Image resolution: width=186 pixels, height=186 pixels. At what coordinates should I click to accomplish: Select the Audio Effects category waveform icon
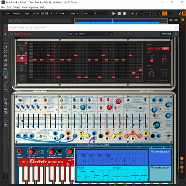coord(6,60)
